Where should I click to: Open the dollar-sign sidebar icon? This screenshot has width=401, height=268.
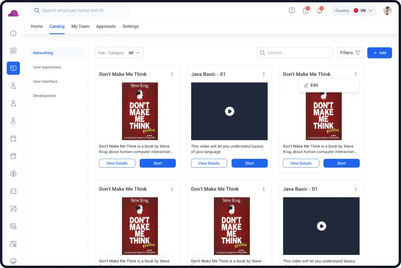point(13,173)
